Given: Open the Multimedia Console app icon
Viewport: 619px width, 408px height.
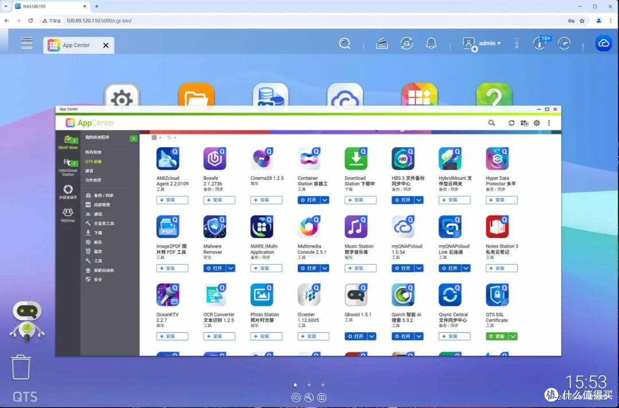Looking at the screenshot, I should pyautogui.click(x=309, y=227).
